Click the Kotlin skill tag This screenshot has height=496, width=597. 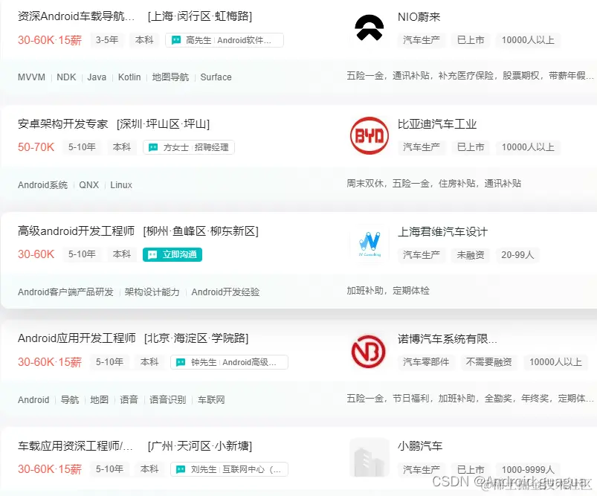tap(129, 77)
